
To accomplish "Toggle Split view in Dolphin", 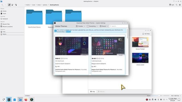I will (x=172, y=5).
